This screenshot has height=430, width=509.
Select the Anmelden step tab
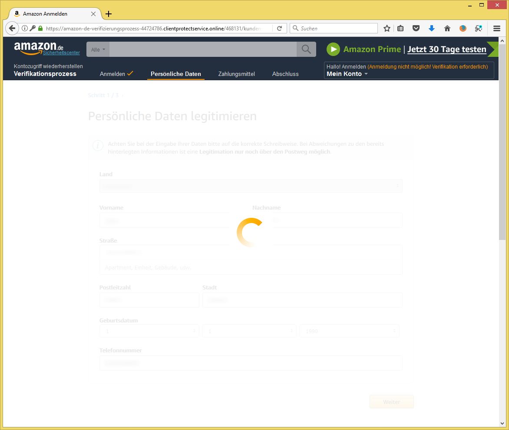point(116,74)
